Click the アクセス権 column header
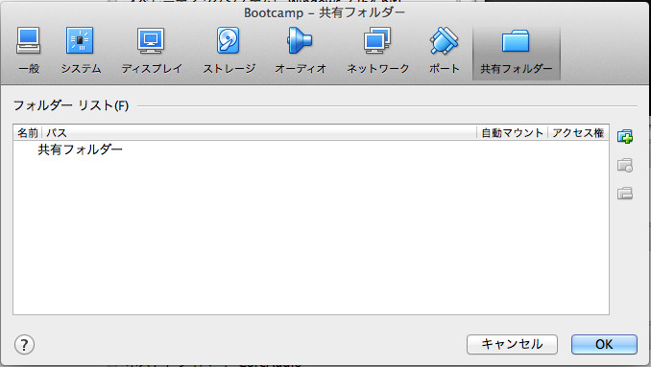Viewport: 651px width, 367px height. click(x=578, y=133)
